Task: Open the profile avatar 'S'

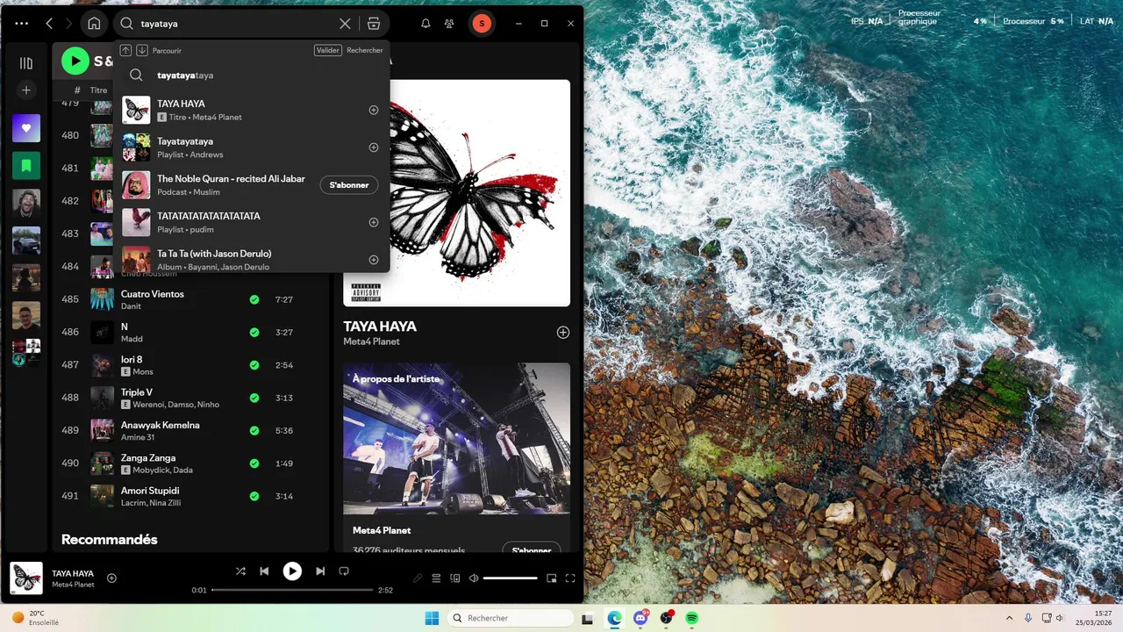Action: click(x=482, y=24)
